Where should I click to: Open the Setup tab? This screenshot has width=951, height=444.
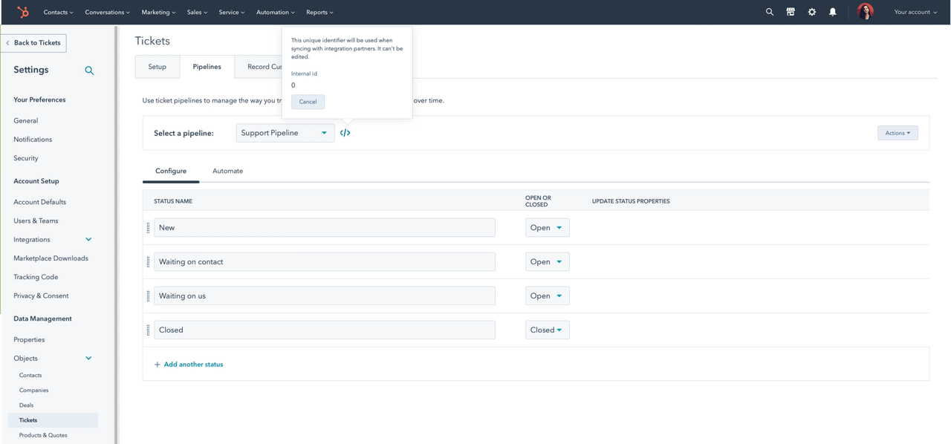pyautogui.click(x=158, y=67)
